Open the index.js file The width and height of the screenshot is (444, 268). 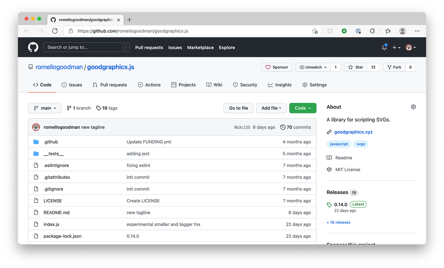[x=51, y=224]
